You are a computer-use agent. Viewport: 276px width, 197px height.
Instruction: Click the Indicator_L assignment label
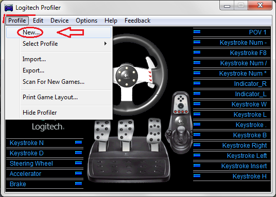251,94
